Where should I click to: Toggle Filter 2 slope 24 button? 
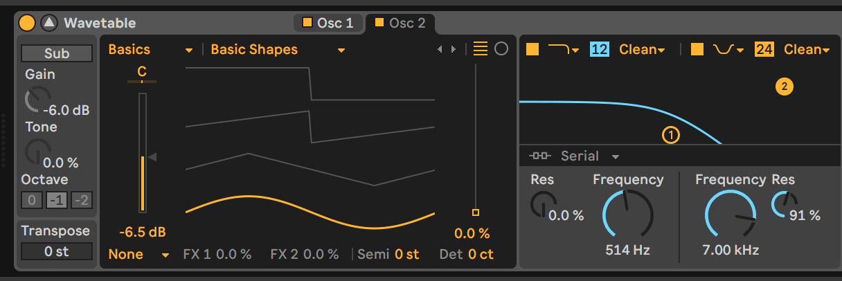click(764, 50)
